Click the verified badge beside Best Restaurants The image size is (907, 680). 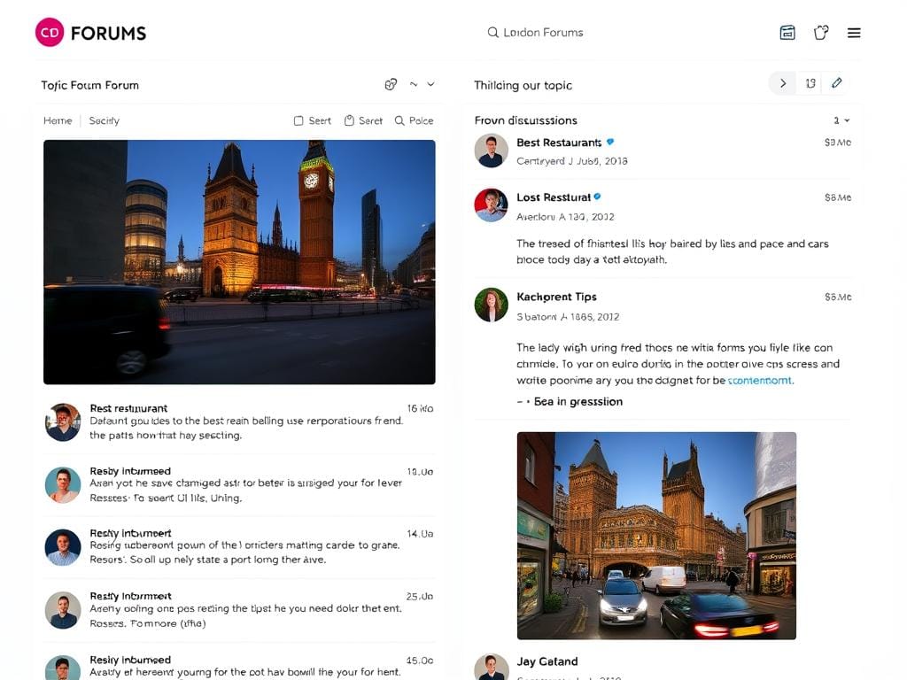[610, 142]
